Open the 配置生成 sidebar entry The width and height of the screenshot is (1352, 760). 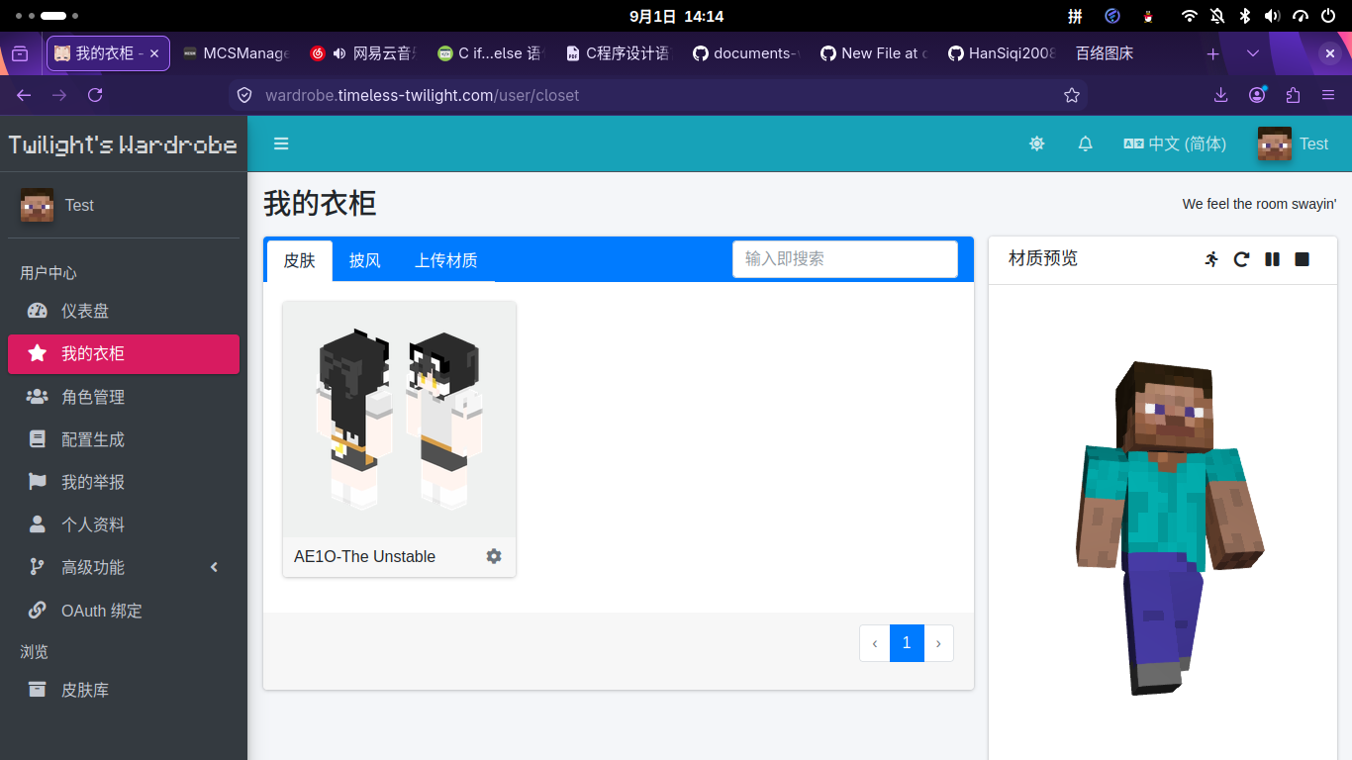124,439
